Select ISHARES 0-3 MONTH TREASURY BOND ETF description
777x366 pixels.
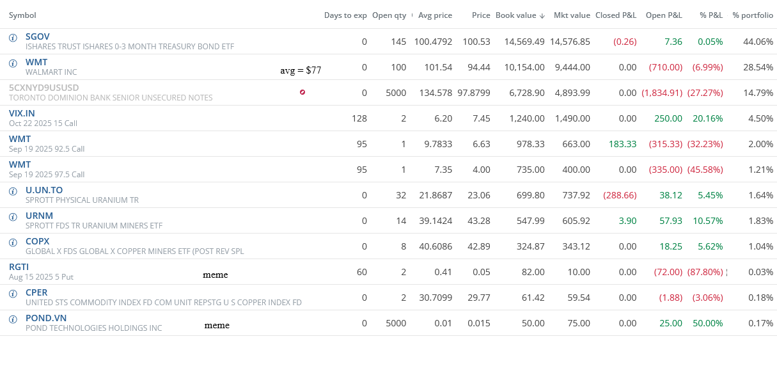tap(130, 47)
